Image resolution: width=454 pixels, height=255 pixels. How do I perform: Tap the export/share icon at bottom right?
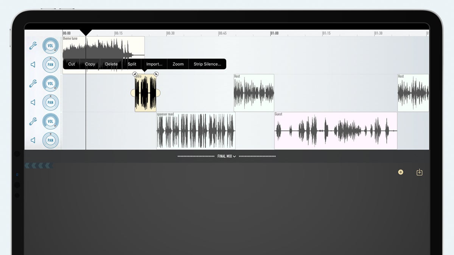coord(419,172)
